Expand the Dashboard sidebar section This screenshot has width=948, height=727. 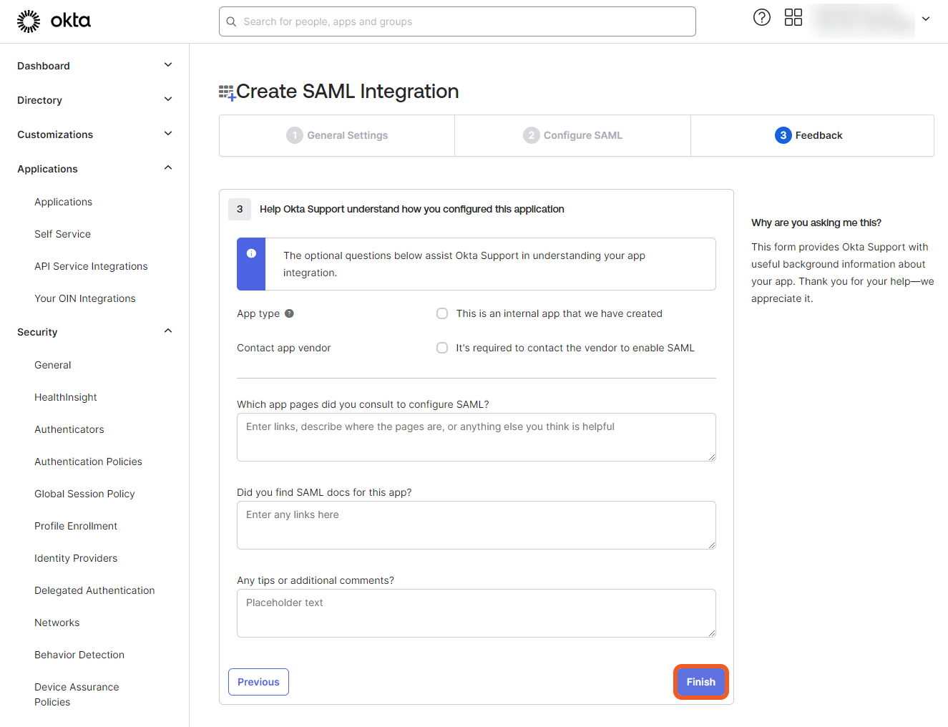tap(168, 65)
